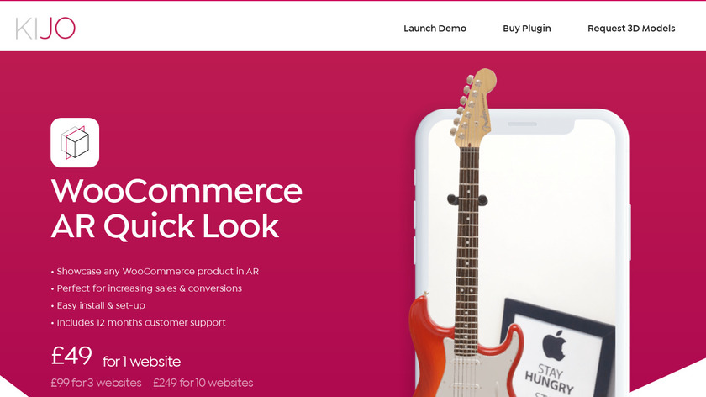Select the £49 price text

pos(71,356)
